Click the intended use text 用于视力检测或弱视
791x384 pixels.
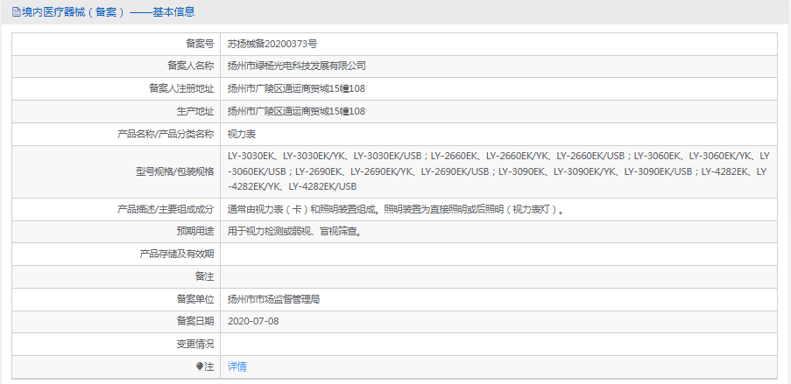294,232
